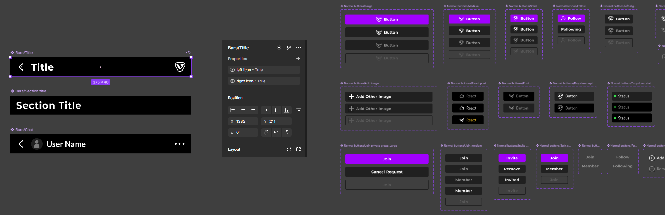Click the Layout section heading

click(x=234, y=149)
